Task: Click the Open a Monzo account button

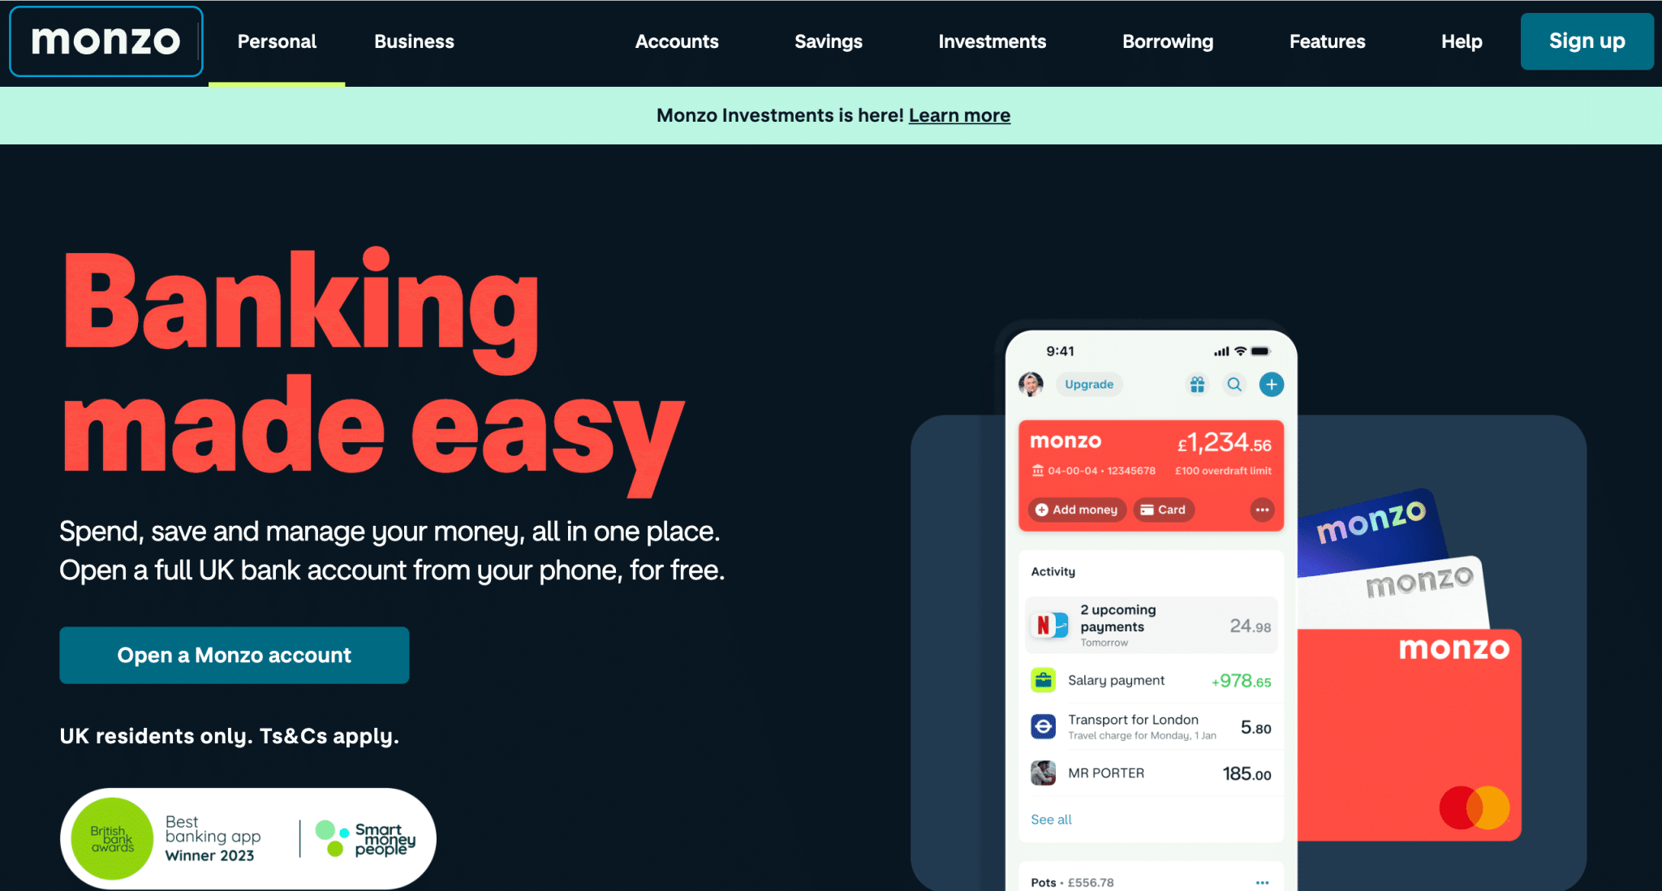Action: point(235,655)
